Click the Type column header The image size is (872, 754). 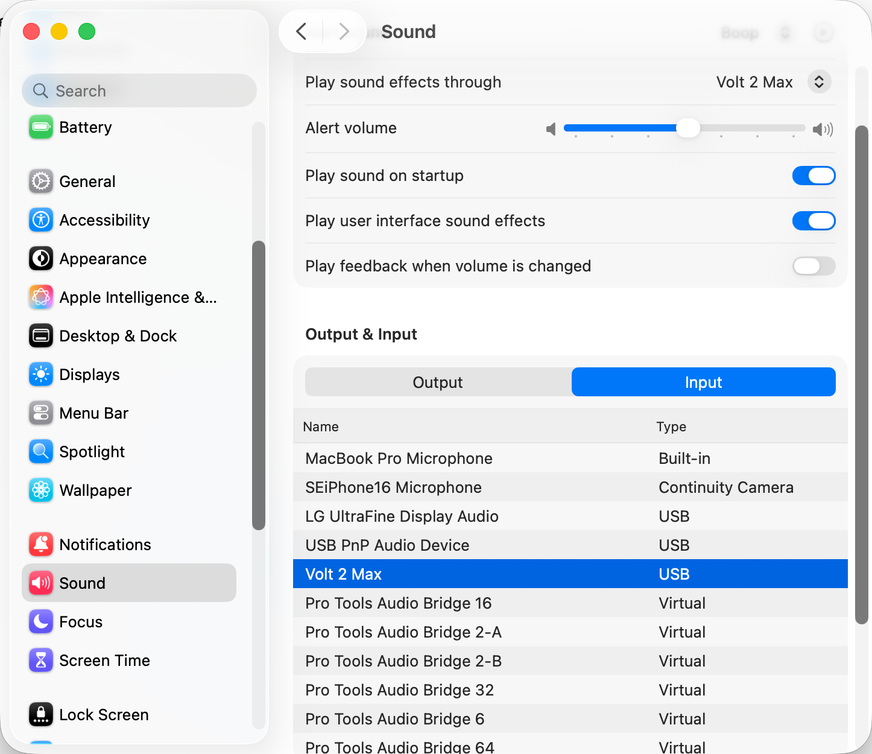tap(671, 427)
